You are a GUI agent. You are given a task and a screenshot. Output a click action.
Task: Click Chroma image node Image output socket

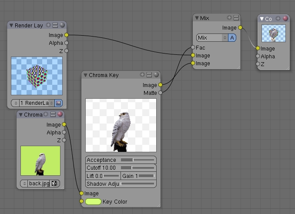[x=64, y=124]
